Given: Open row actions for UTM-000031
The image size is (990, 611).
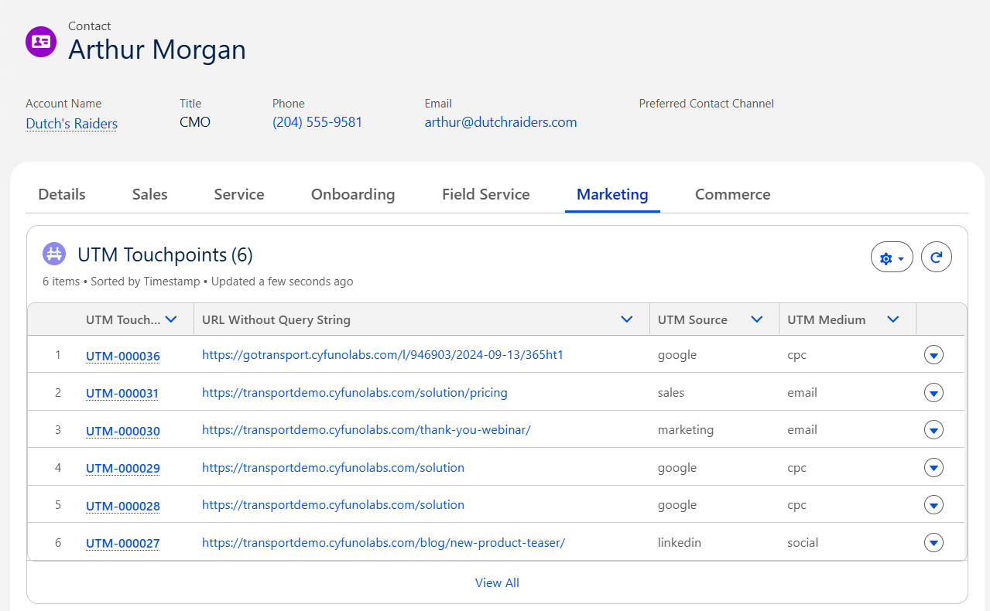Looking at the screenshot, I should click(x=933, y=392).
